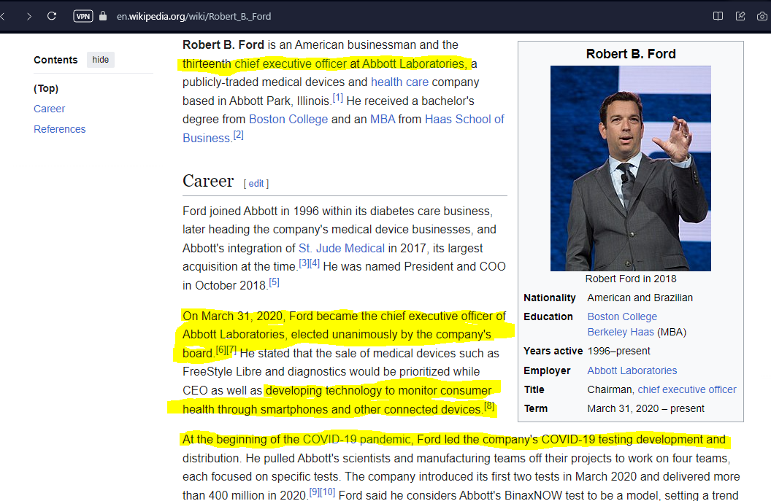Open the Berkeley Haas link in infobox

[x=621, y=332]
